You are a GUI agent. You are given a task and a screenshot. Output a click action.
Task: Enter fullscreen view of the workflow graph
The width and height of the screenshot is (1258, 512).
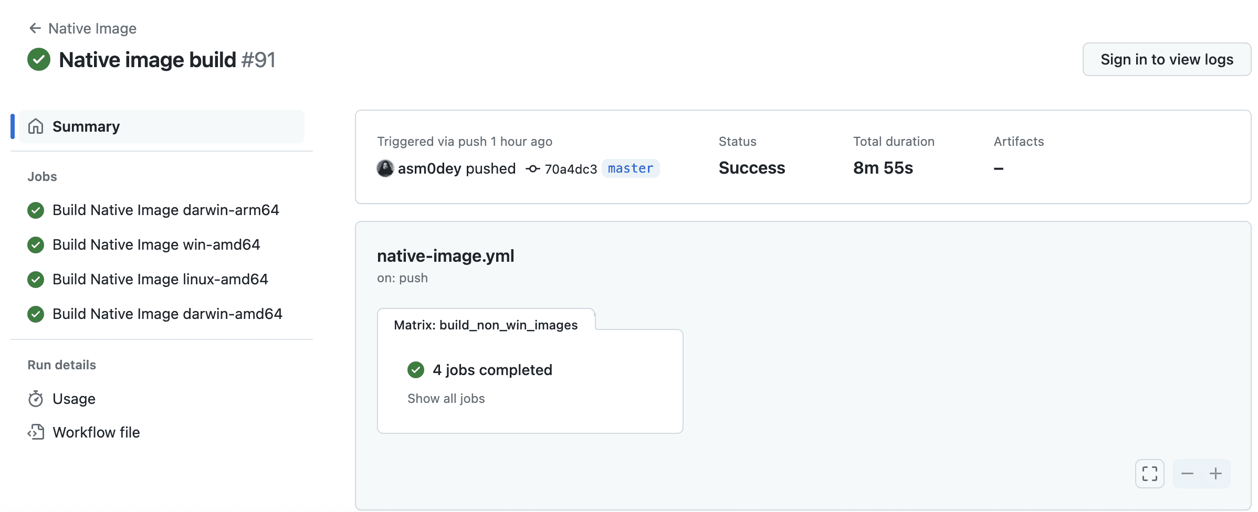(1149, 473)
